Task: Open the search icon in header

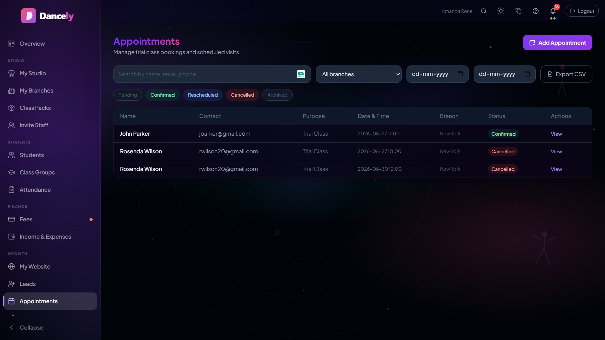Action: 484,11
